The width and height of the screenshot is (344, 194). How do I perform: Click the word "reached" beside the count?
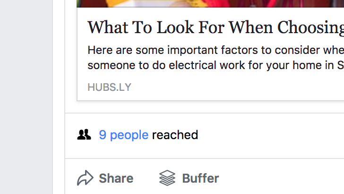point(175,135)
